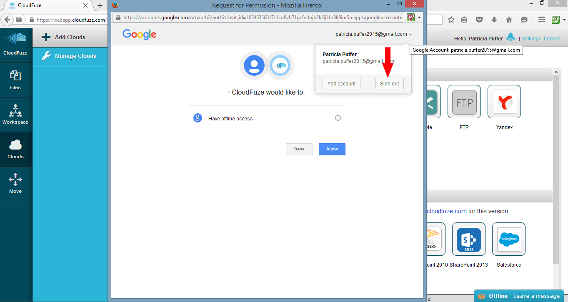This screenshot has height=302, width=568.
Task: Click the padlock in the Google popup address bar
Action: (x=118, y=17)
